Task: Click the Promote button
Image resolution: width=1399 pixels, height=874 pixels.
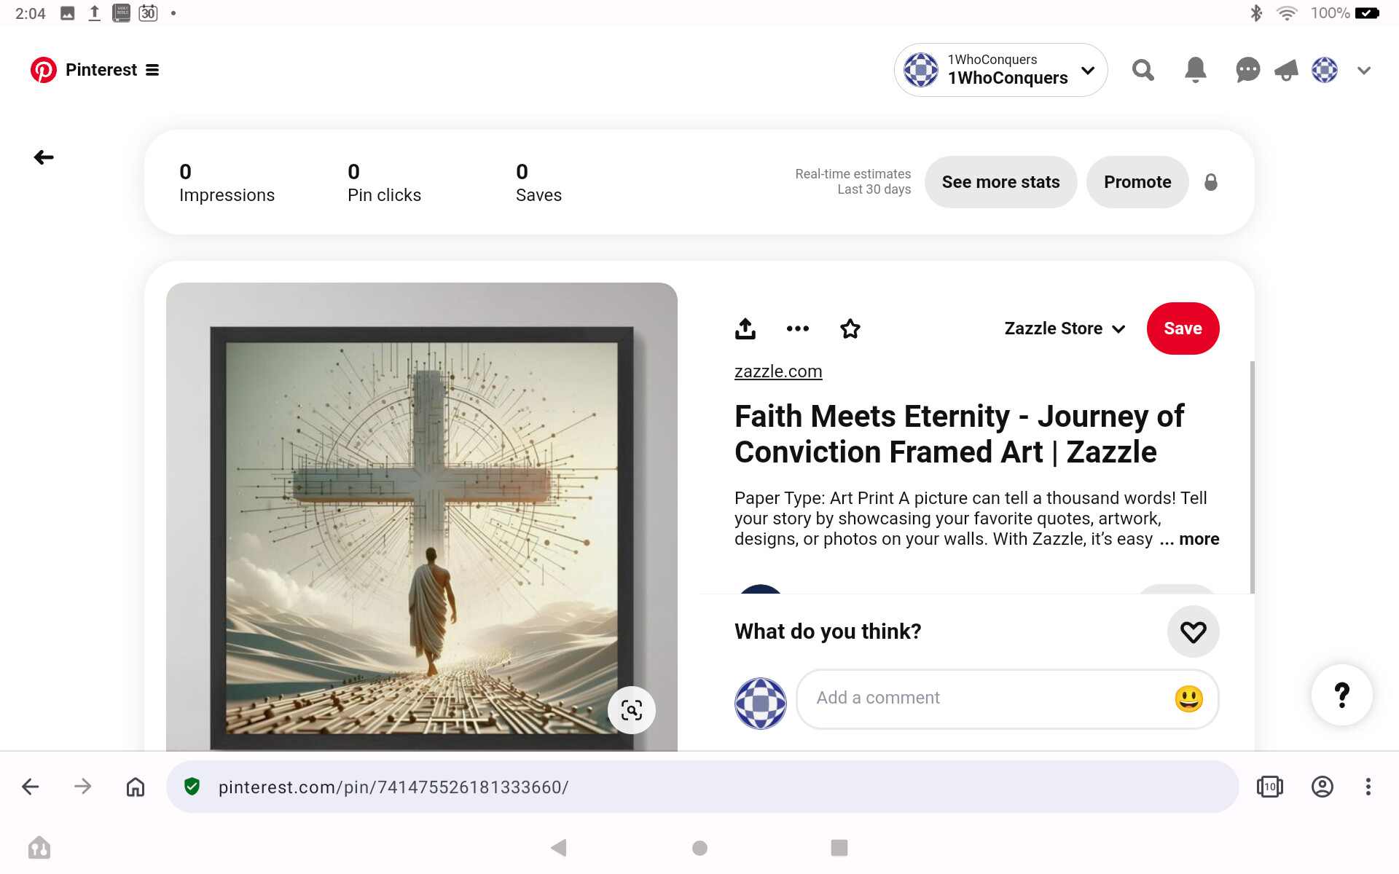Action: click(x=1137, y=182)
